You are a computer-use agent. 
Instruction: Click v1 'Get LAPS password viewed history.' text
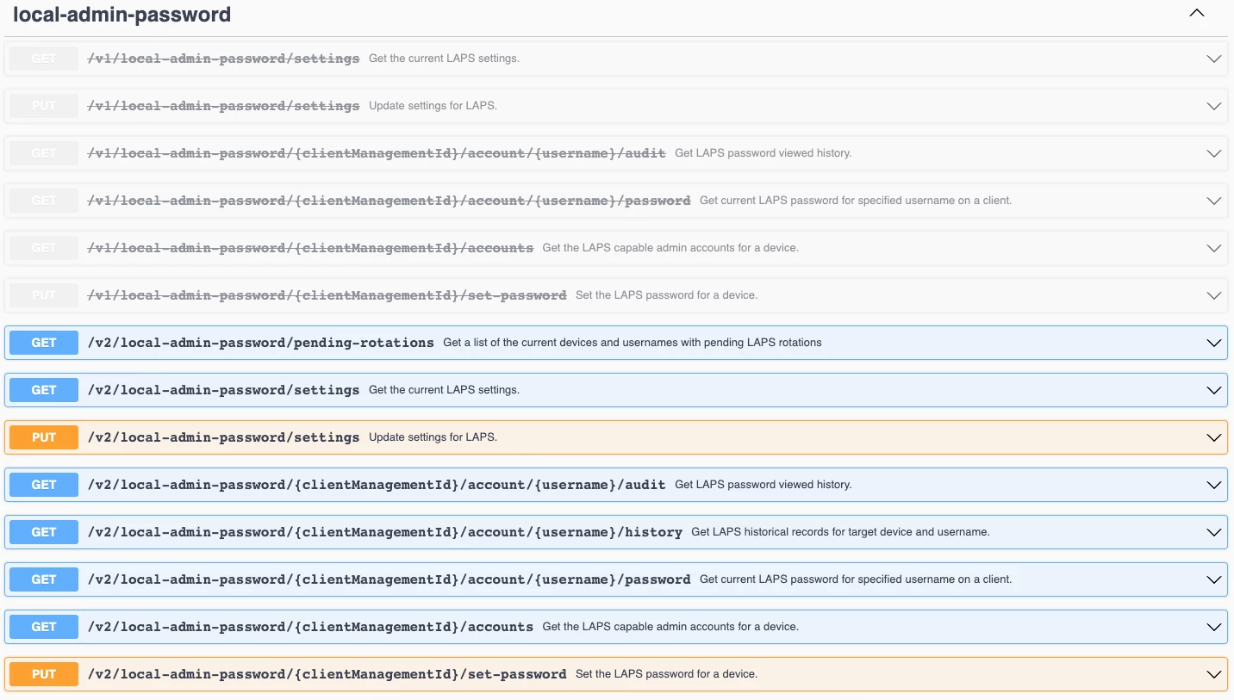pos(763,153)
